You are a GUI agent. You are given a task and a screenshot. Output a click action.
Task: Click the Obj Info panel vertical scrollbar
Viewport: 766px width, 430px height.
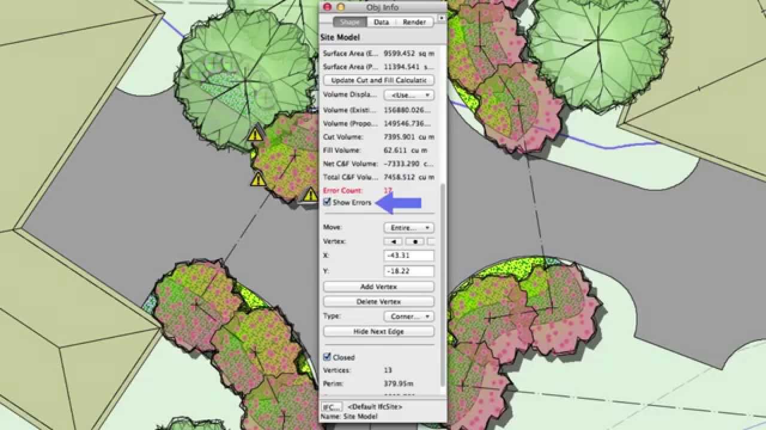[x=443, y=285]
